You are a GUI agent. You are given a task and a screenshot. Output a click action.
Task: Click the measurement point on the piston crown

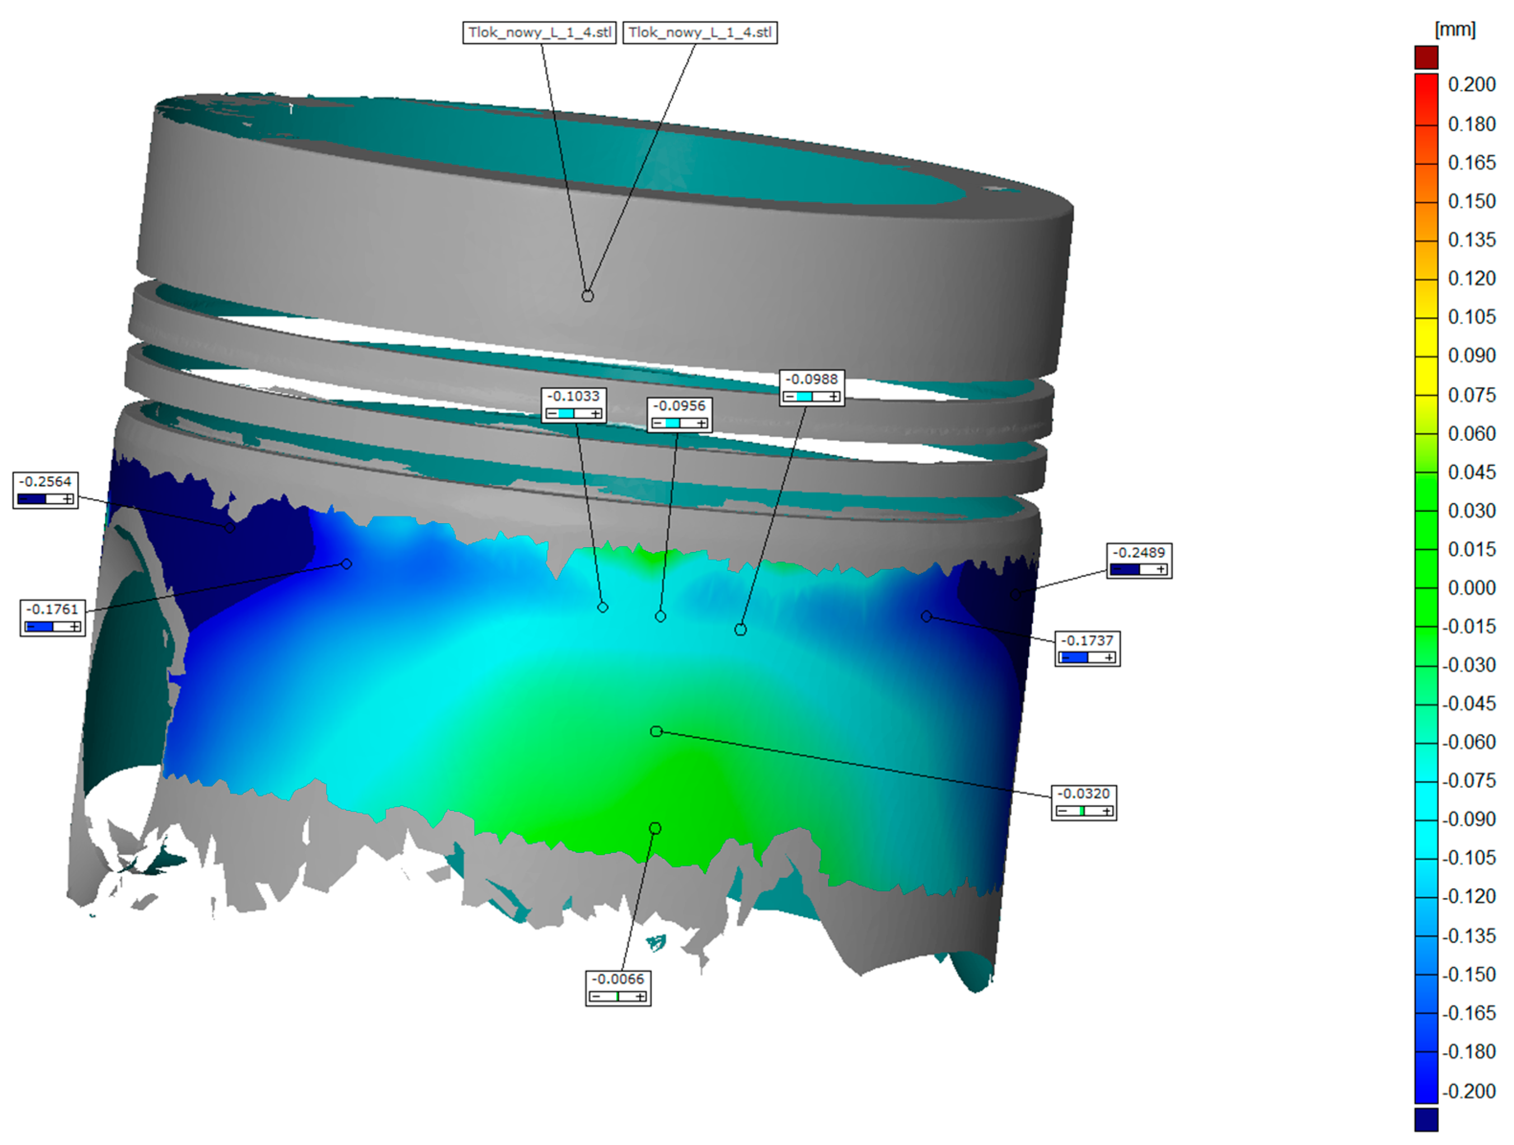(x=587, y=296)
